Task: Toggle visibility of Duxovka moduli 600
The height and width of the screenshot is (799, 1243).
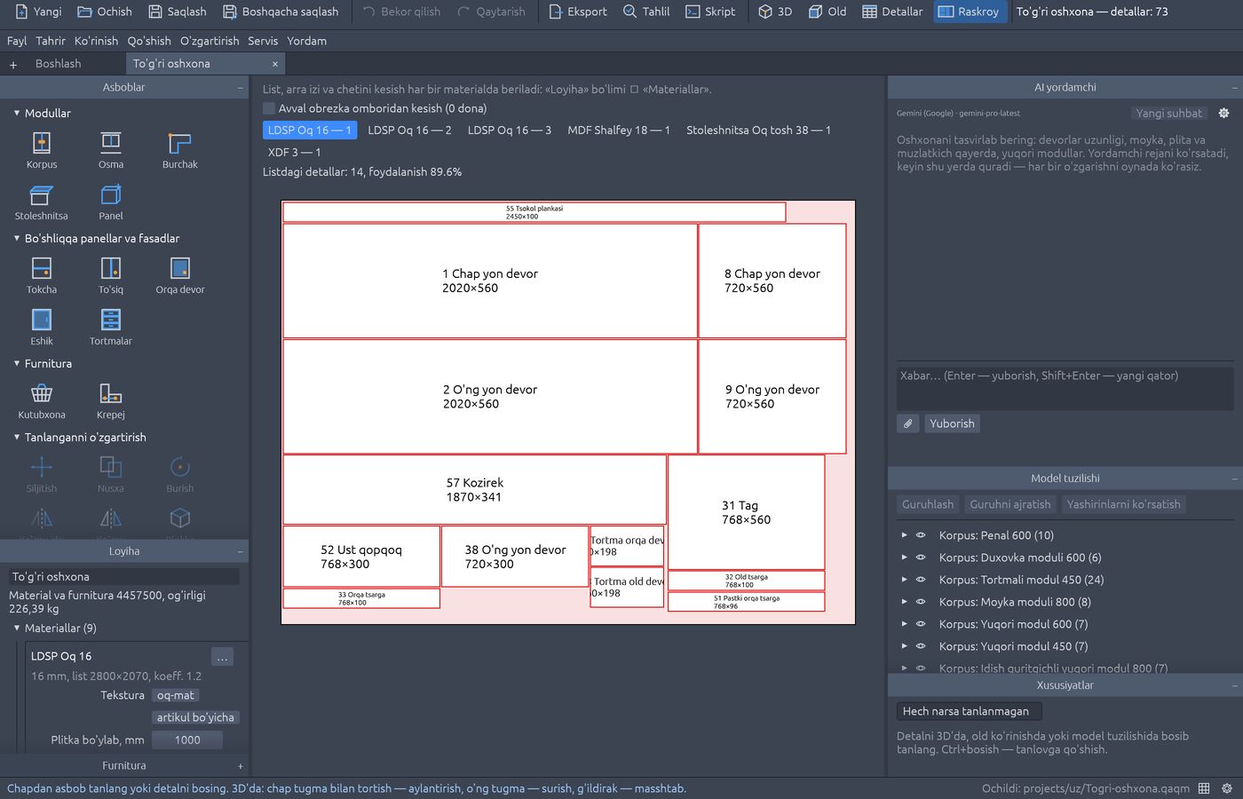Action: (921, 558)
